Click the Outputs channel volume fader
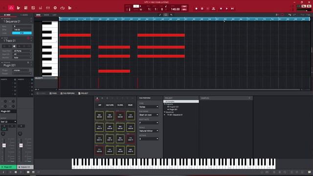Image resolution: width=313 pixels, height=176 pixels. [x=21, y=145]
